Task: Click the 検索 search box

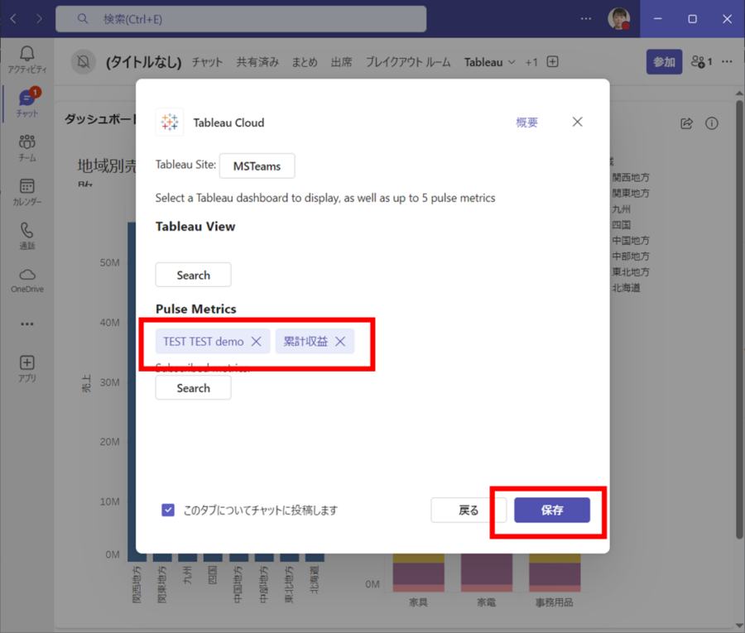Action: 241,19
